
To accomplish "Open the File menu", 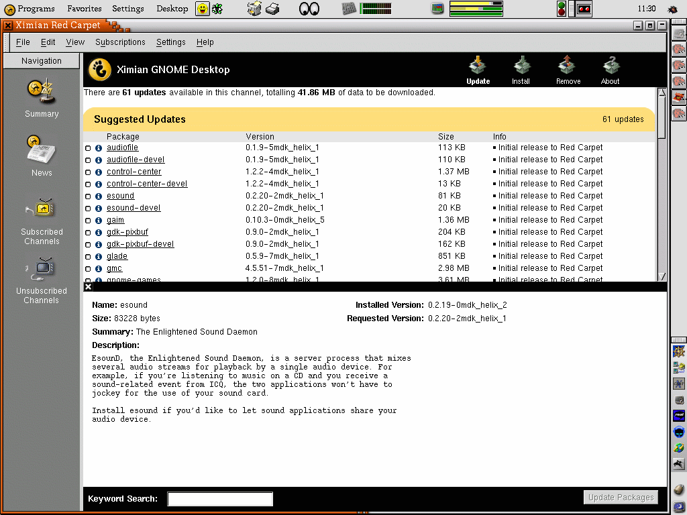I will [x=23, y=42].
